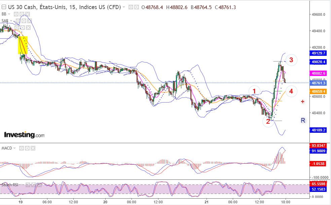Open MACD indicator settings gear
Screen dimensions: 331x205
[27, 148]
